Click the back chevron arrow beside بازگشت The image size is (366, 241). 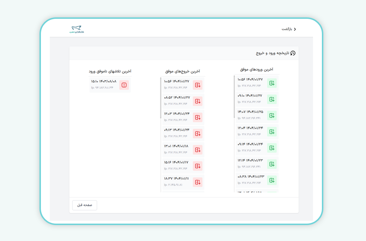pyautogui.click(x=295, y=29)
